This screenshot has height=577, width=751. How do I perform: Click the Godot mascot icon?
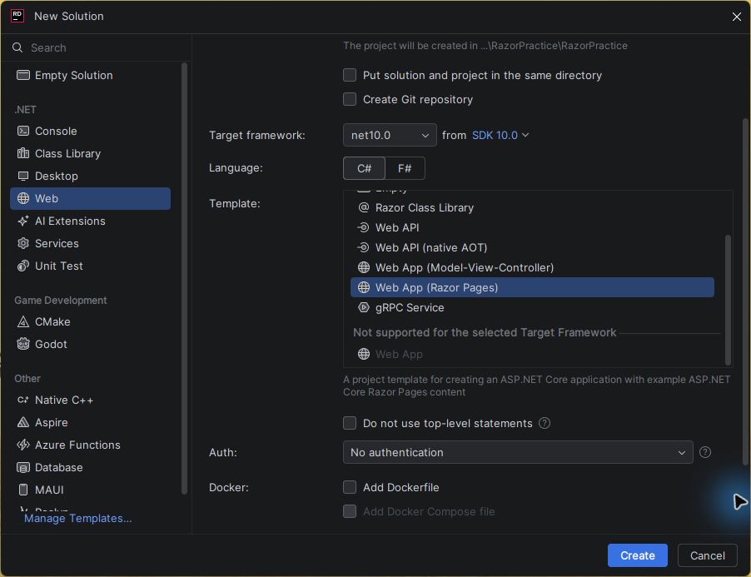coord(23,344)
